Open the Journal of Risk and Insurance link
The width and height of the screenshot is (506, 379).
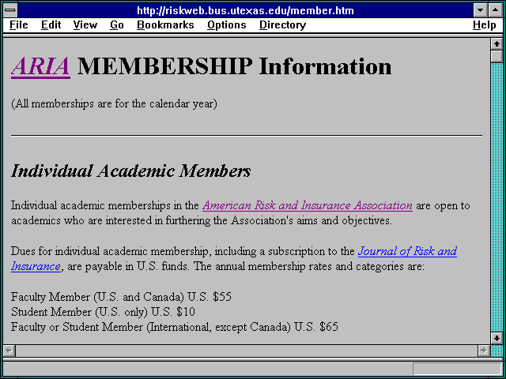click(x=407, y=251)
